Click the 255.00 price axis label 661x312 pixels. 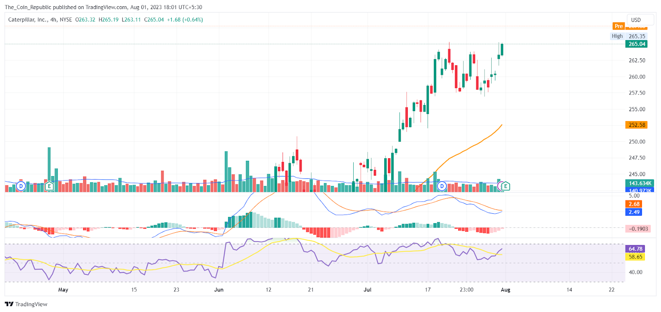click(x=637, y=109)
